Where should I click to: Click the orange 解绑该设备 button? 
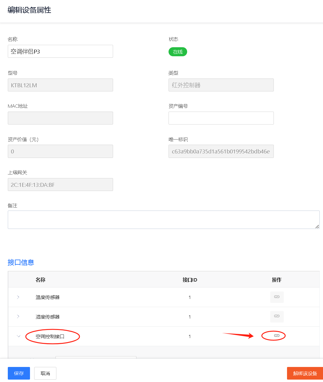point(305,373)
